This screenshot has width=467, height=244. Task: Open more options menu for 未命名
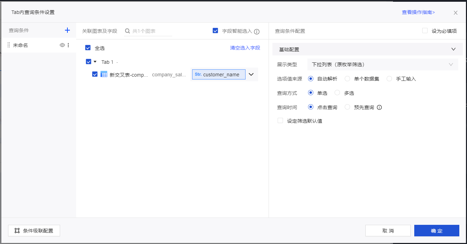(68, 45)
